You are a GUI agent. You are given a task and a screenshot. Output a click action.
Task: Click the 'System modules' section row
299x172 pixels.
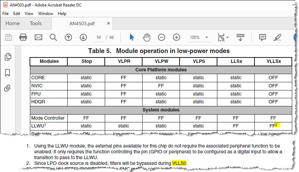click(x=161, y=110)
